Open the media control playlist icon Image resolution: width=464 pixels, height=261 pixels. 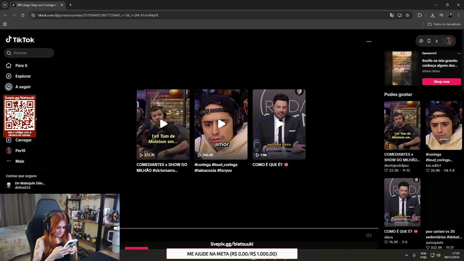pos(441,15)
